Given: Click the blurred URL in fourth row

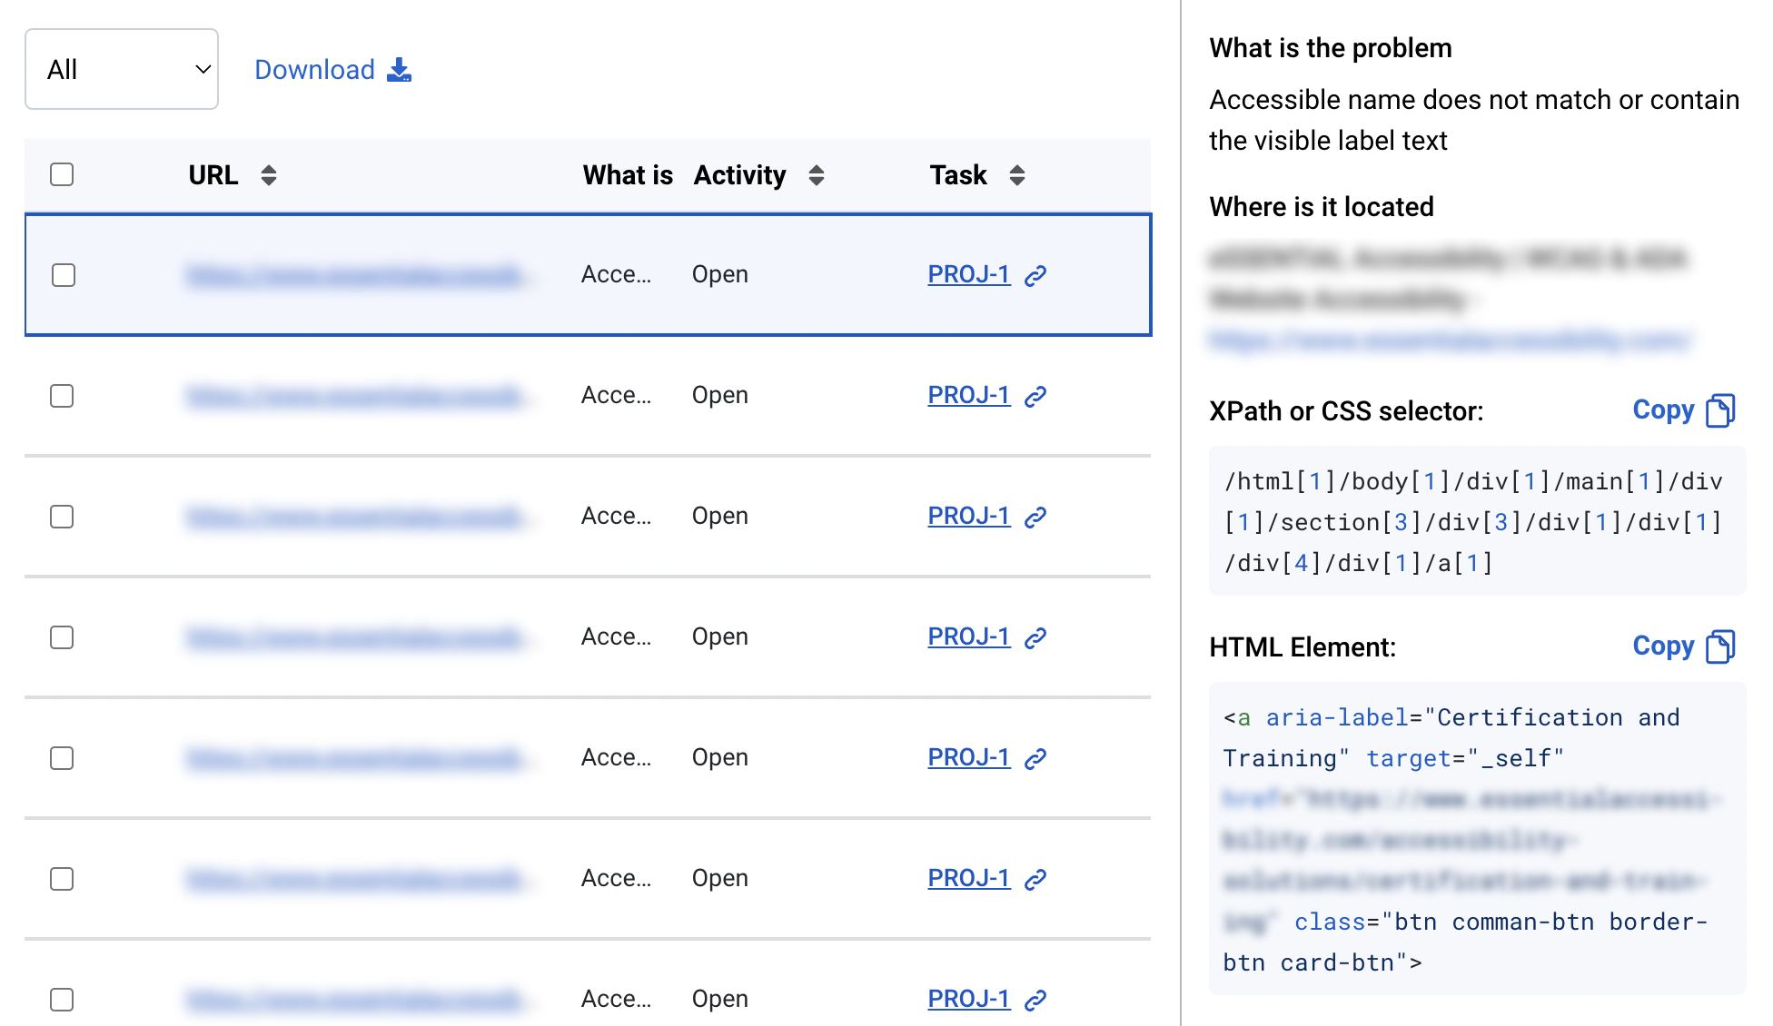Looking at the screenshot, I should (x=354, y=637).
